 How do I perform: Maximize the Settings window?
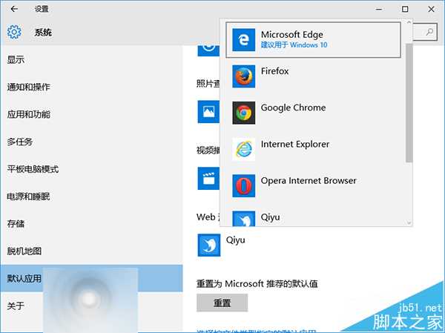[405, 9]
